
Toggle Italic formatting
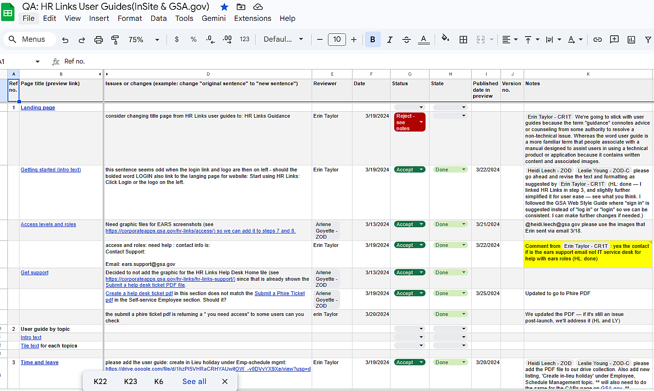click(x=390, y=39)
